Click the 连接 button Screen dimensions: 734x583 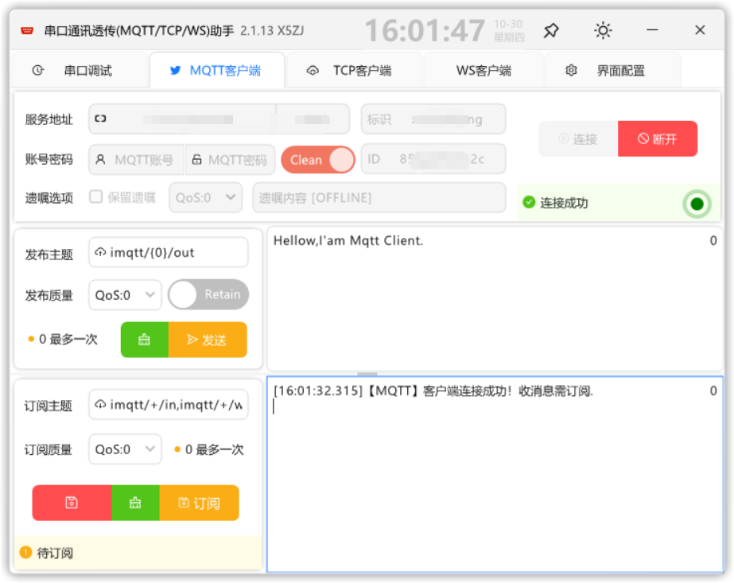[x=579, y=138]
